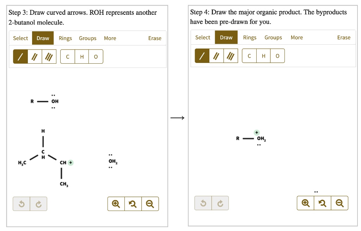Activate Erase in the Step 4 panel
This screenshot has width=361, height=231.
pos(344,37)
